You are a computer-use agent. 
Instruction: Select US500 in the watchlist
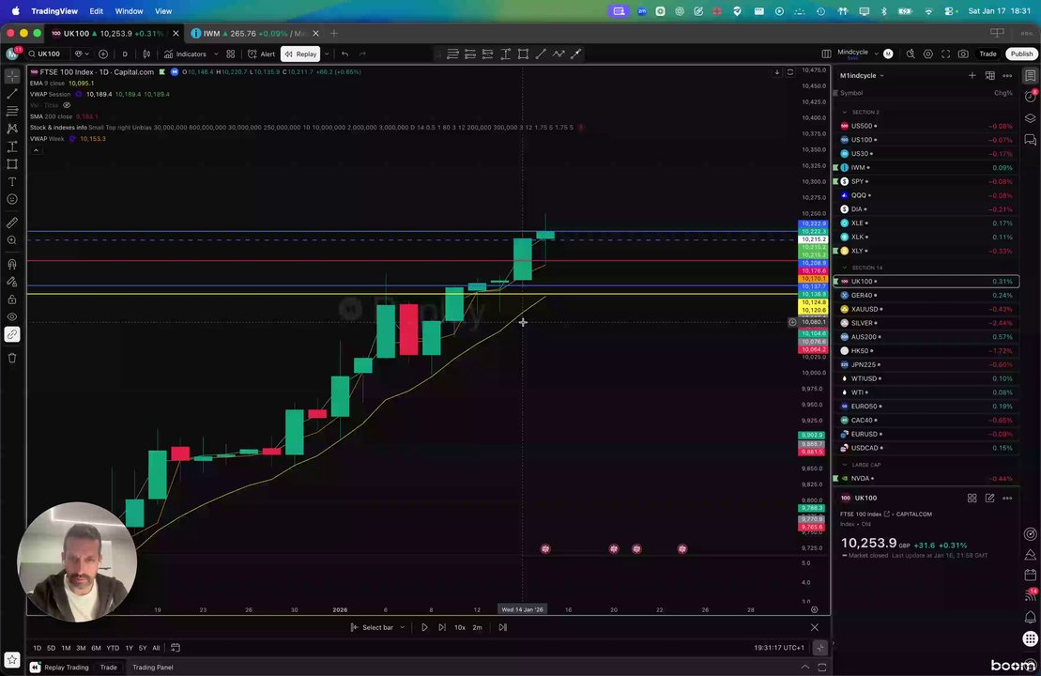[926, 126]
